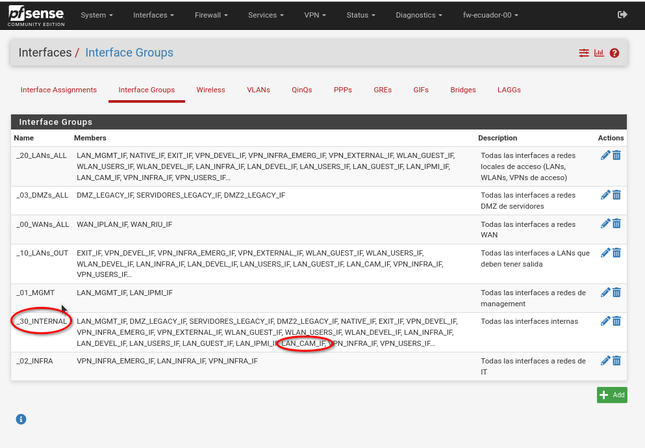Expand the Firewall dropdown menu

click(211, 15)
